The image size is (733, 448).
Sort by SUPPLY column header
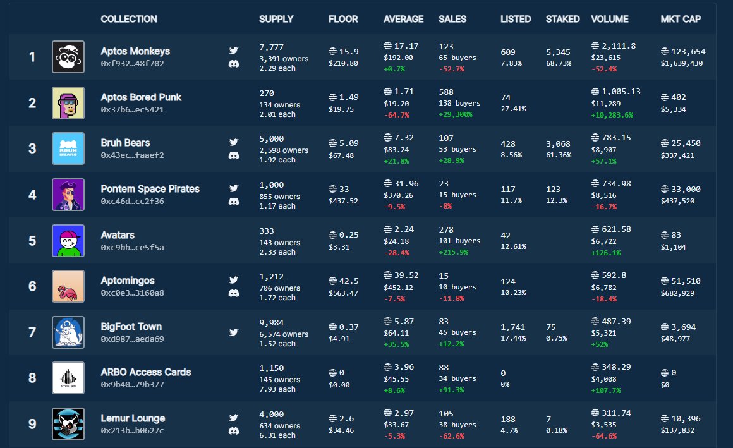pyautogui.click(x=276, y=19)
